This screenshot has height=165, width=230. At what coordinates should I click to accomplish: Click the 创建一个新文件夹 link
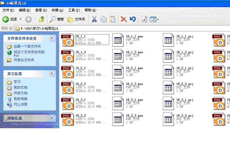pos(27,46)
